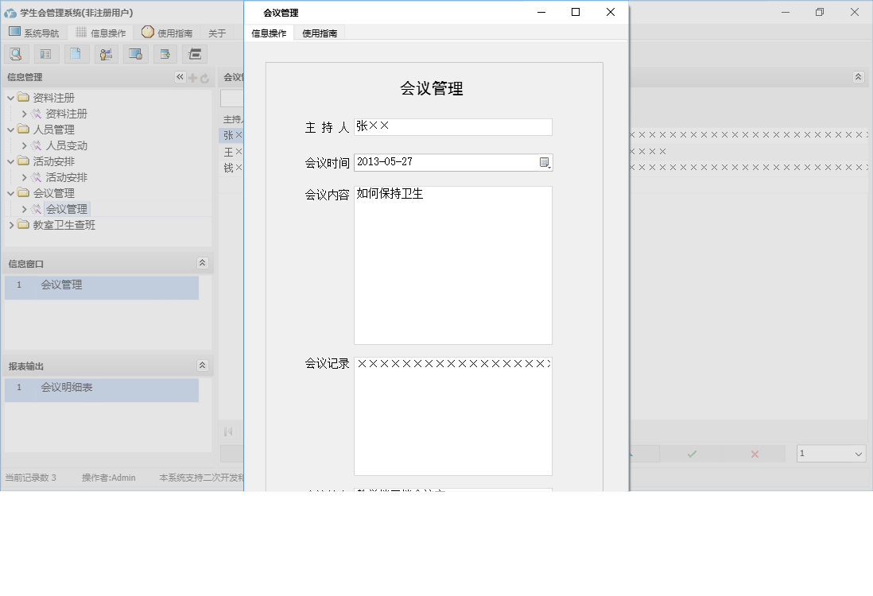The width and height of the screenshot is (873, 596).
Task: Select the monitor preview icon in the toolbar
Action: click(x=135, y=53)
